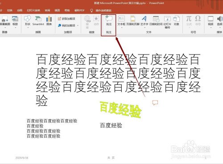Screen dimensions: 223x164
Task: Click the 对象 (object) icon
Action: pos(177,19)
